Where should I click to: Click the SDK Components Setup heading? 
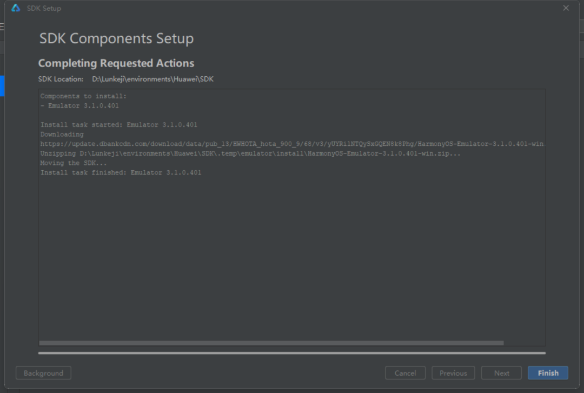pyautogui.click(x=116, y=39)
